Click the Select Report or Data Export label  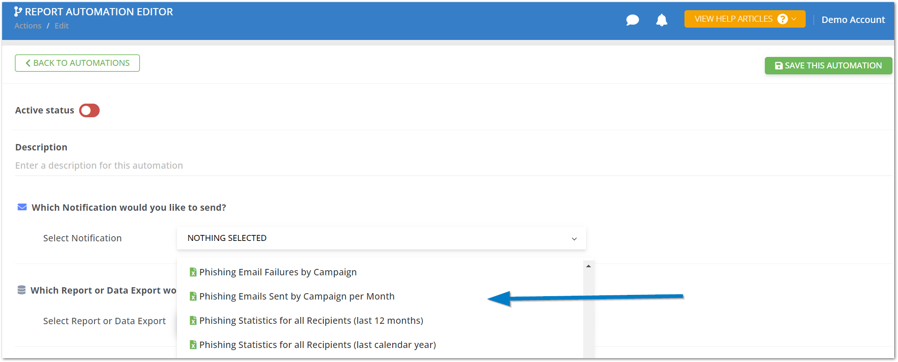pos(104,321)
